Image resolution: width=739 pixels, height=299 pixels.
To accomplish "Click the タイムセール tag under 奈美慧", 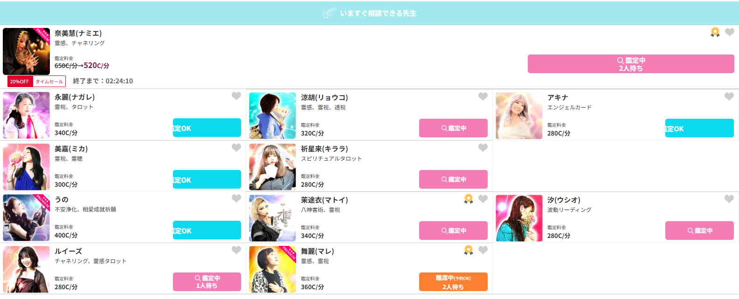I will click(49, 82).
